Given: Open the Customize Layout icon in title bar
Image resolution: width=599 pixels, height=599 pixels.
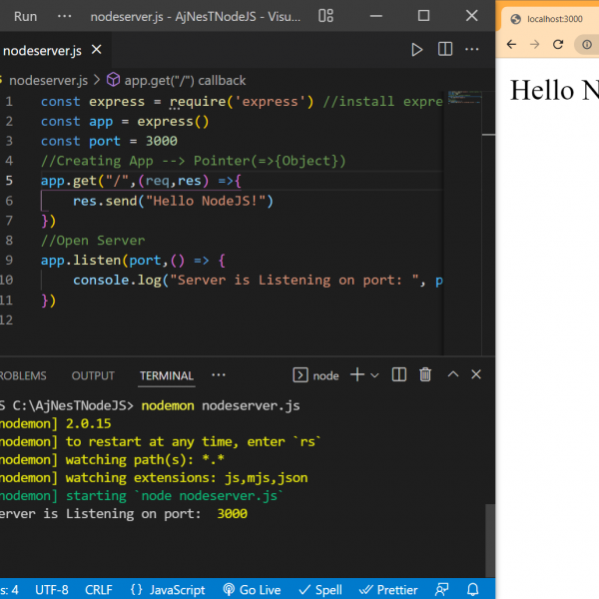Looking at the screenshot, I should (325, 16).
